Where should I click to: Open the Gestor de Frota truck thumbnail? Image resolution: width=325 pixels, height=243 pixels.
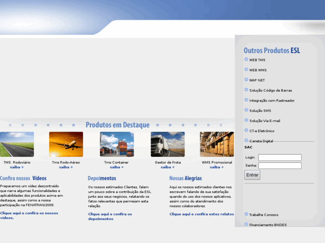click(x=168, y=144)
